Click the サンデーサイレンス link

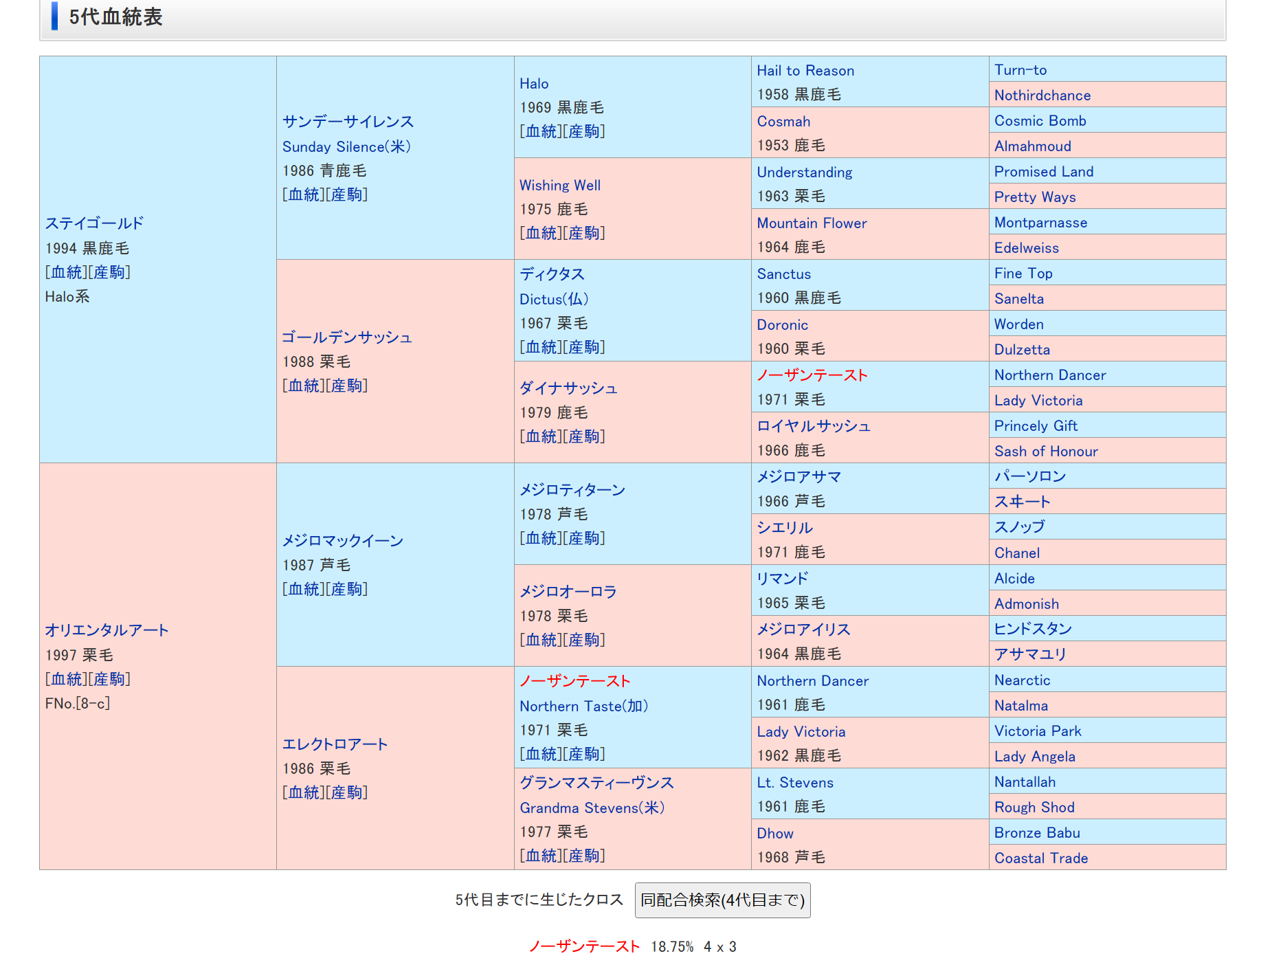348,122
